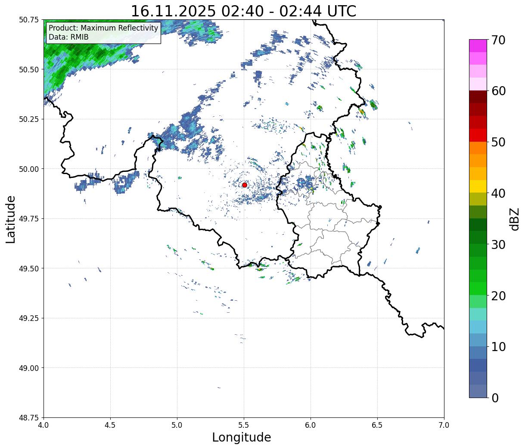Click the 'Data: RMIB' text
Viewport: 525px width, 448px height.
click(x=68, y=37)
